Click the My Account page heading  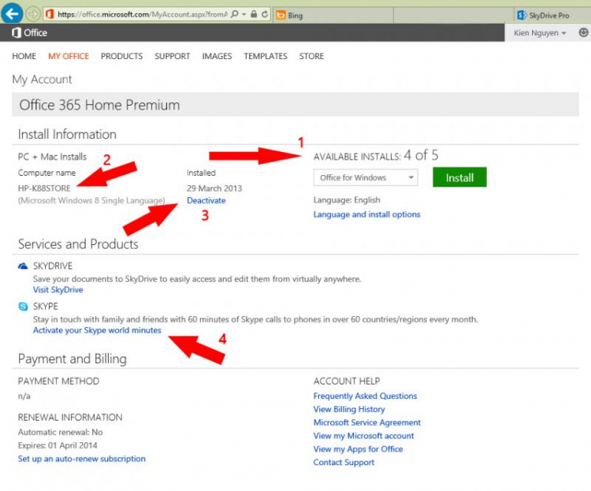pos(42,80)
